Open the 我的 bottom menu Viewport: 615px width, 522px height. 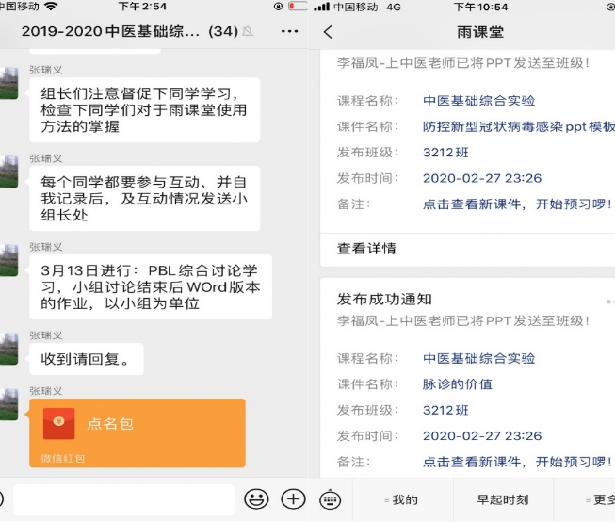click(403, 499)
